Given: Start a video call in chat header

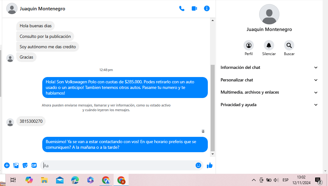Looking at the screenshot, I should pyautogui.click(x=194, y=8).
